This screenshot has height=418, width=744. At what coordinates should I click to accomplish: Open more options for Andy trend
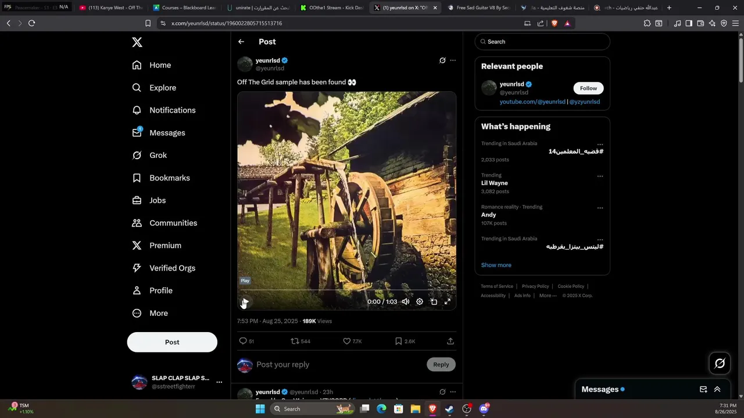click(600, 208)
